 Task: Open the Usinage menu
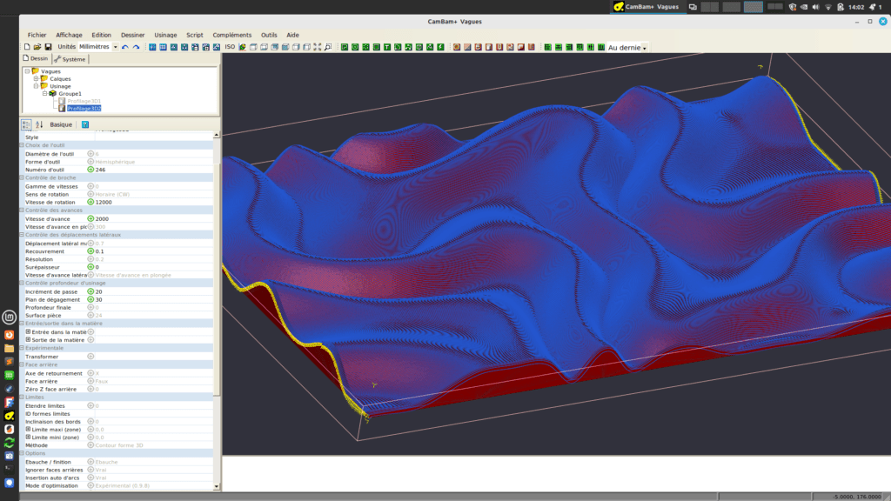[165, 35]
